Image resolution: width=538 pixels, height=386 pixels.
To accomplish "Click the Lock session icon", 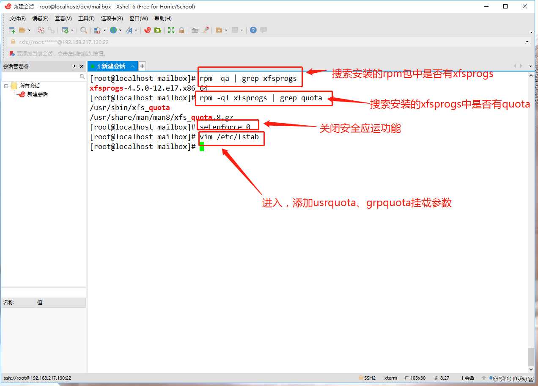I will pyautogui.click(x=181, y=30).
